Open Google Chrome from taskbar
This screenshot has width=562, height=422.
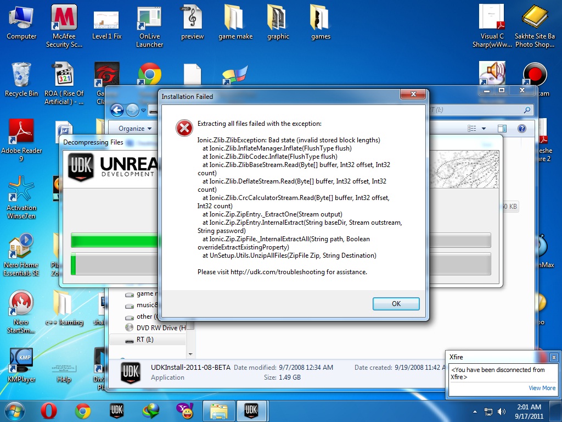83,410
